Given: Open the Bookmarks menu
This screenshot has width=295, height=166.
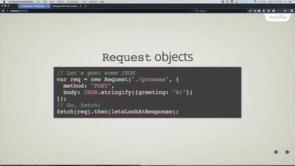Looking at the screenshot, I should [73, 2].
